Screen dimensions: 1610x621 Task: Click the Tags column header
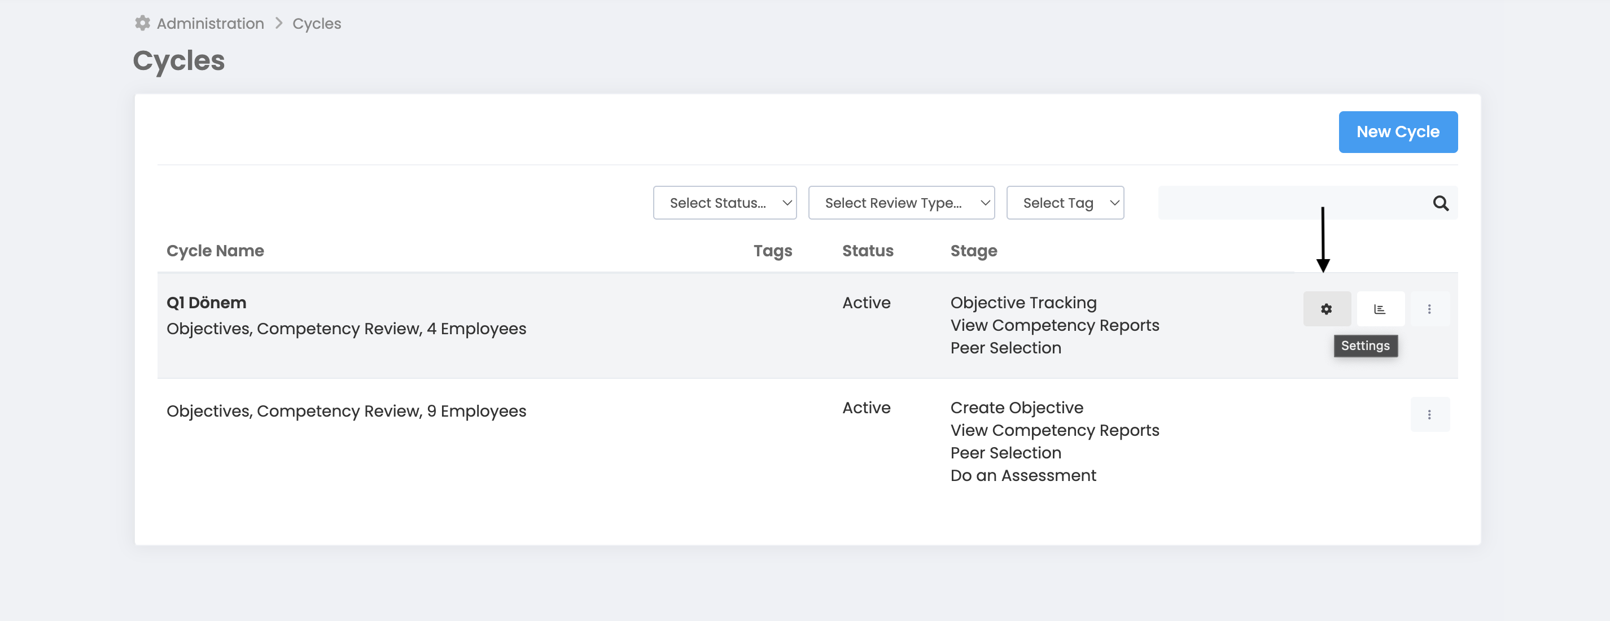(x=772, y=251)
